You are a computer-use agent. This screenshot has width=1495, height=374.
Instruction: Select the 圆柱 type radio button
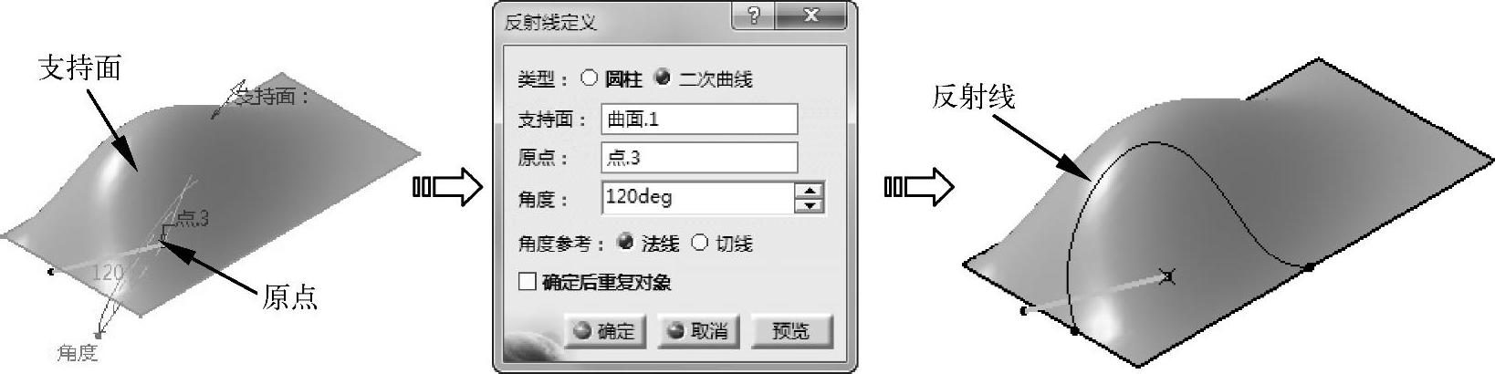coord(590,78)
